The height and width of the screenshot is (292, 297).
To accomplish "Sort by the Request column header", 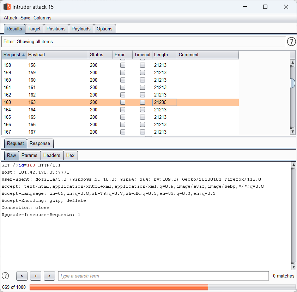I will tap(14, 55).
